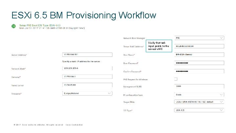
Task: Click the green step 10 status icon
Action: (13, 26)
